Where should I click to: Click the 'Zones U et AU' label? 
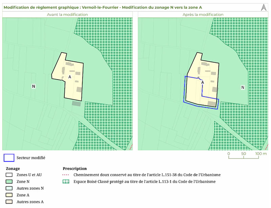(x=29, y=175)
